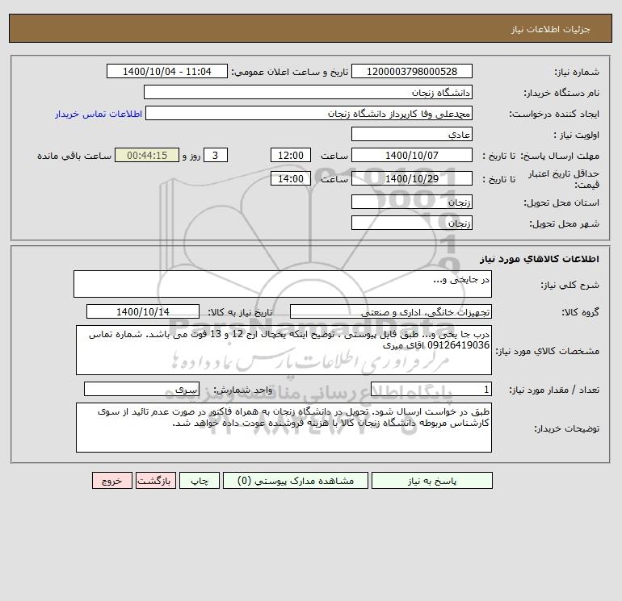The height and width of the screenshot is (601, 622).
Task: Click the label 'تاریخ و ساعت اعلان عمومی:'
Action: (x=289, y=72)
